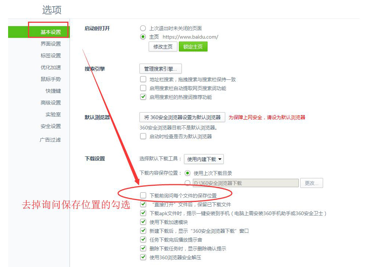
Task: Click the 修改主页 button
Action: 163,47
